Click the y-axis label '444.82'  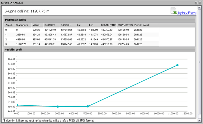[x=12, y=111]
